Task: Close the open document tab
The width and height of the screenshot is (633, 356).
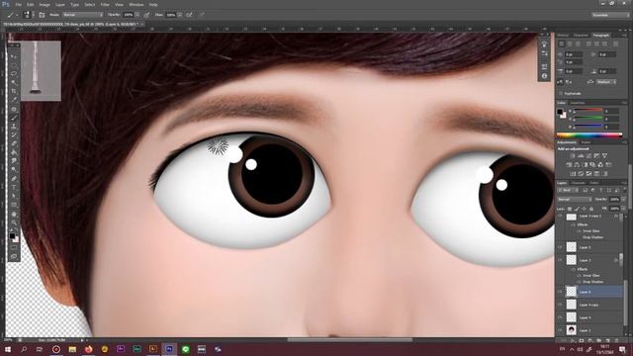Action: 142,24
